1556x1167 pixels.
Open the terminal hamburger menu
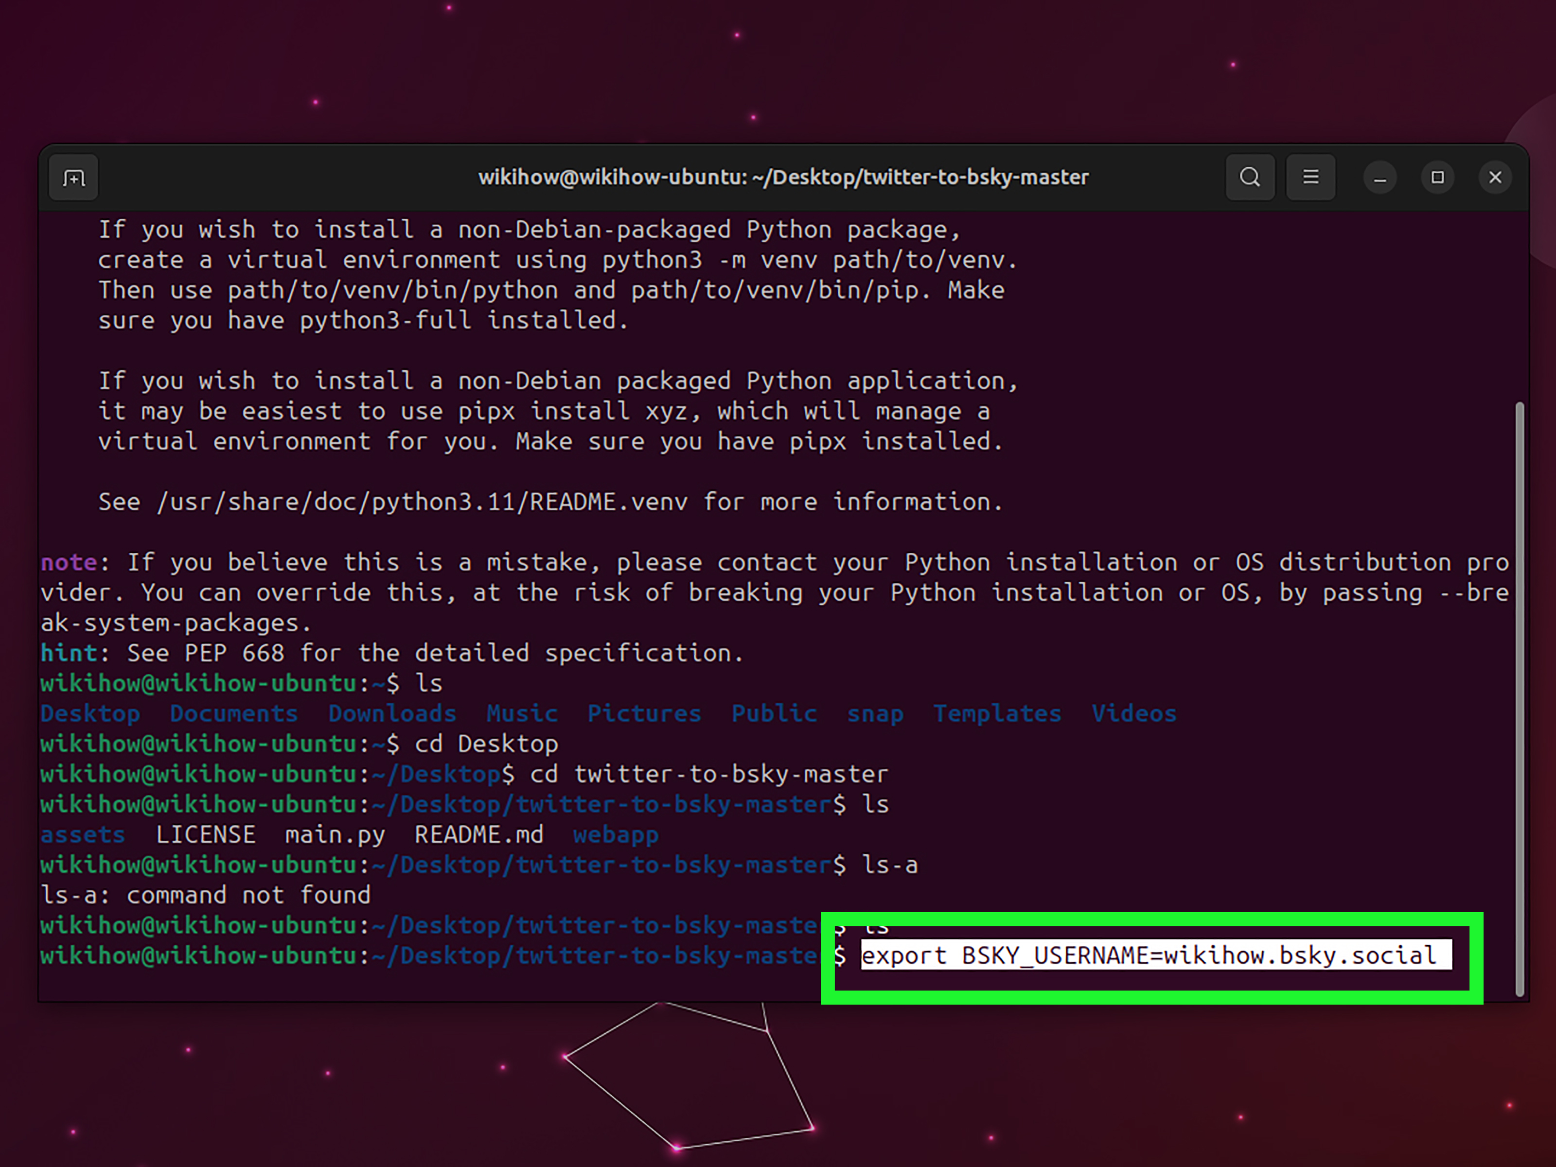(1310, 177)
